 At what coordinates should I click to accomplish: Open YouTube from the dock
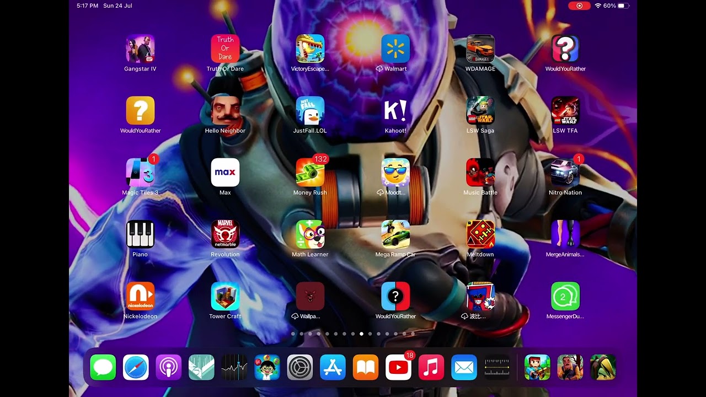tap(398, 367)
